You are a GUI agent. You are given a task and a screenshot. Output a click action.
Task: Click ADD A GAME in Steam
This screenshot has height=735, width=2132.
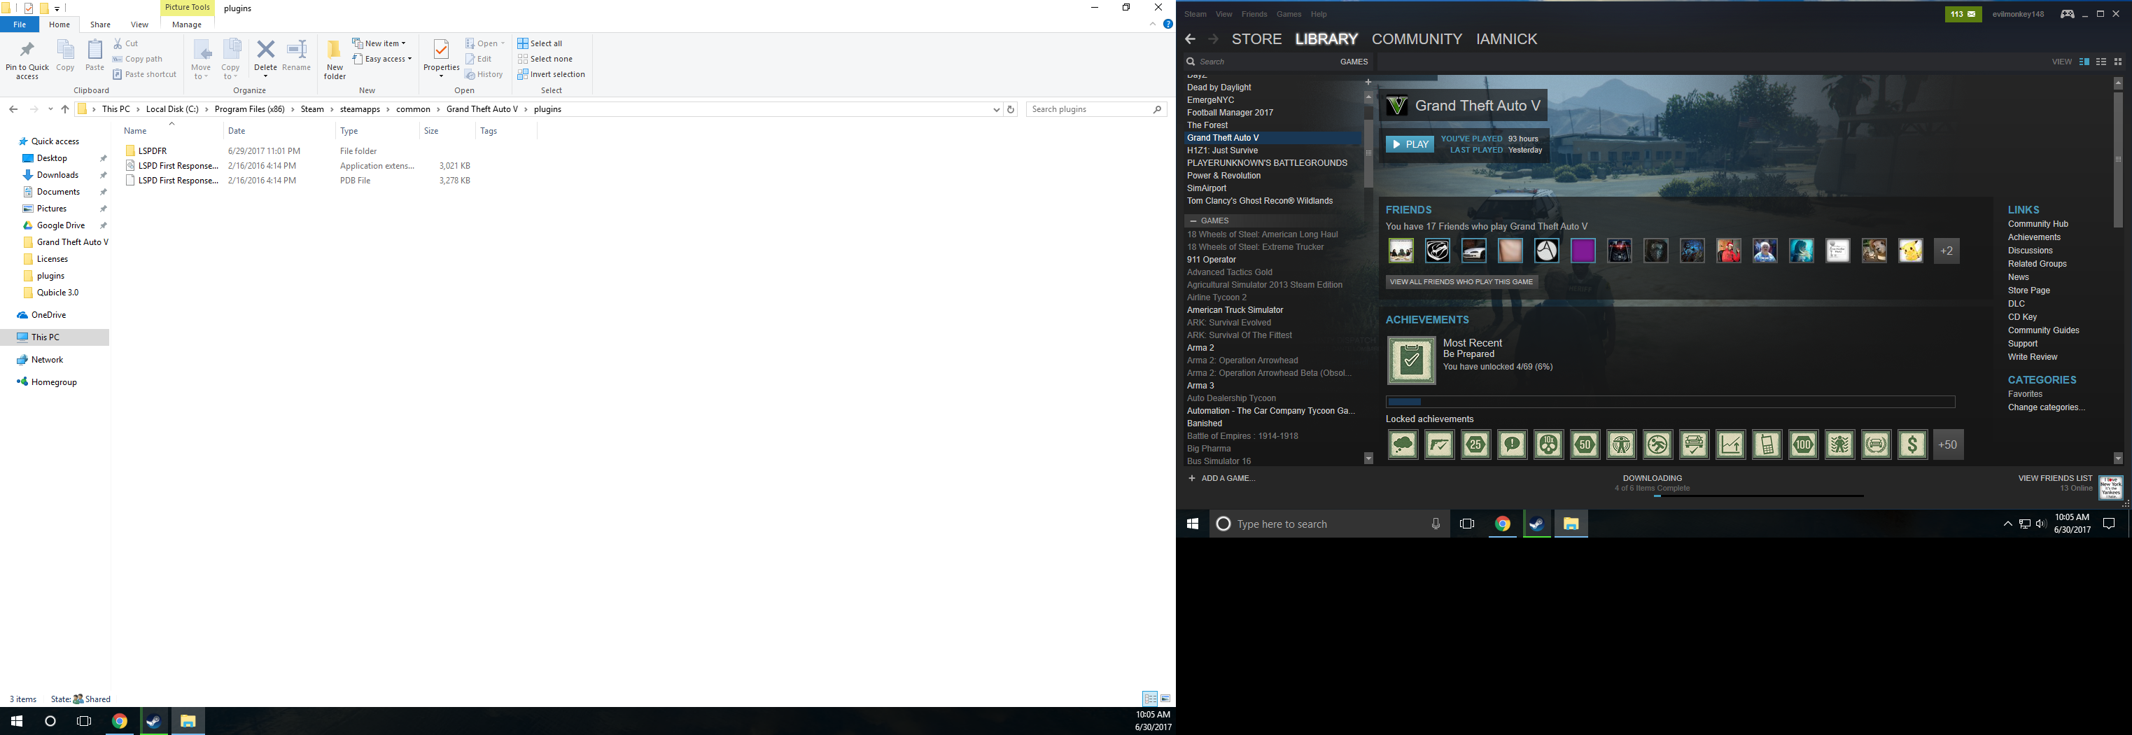1221,478
